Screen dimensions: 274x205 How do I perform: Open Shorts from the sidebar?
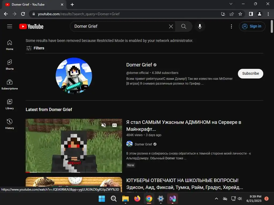(x=10, y=65)
